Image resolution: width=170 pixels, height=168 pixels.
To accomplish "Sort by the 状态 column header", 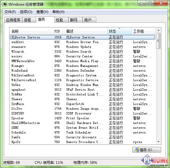I will tap(119, 31).
